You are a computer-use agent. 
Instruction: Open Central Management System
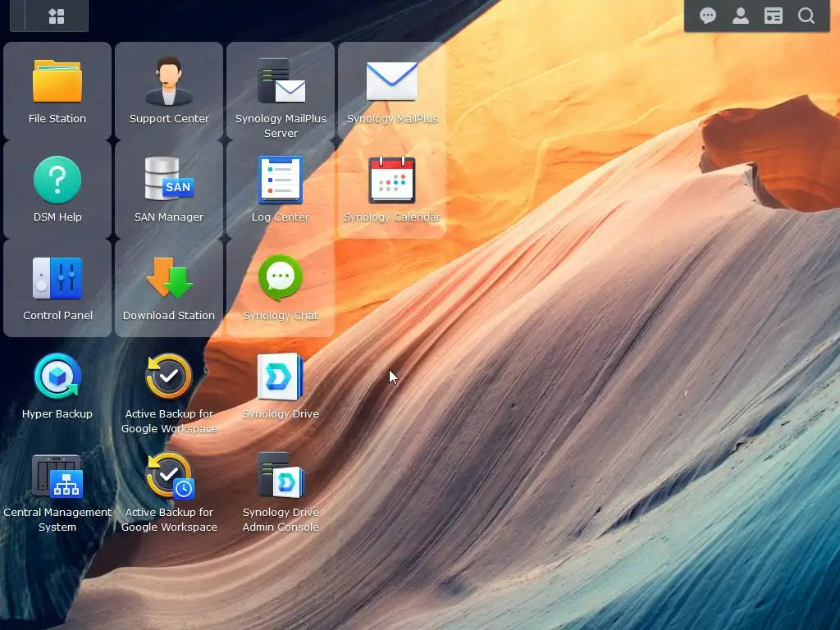coord(57,476)
